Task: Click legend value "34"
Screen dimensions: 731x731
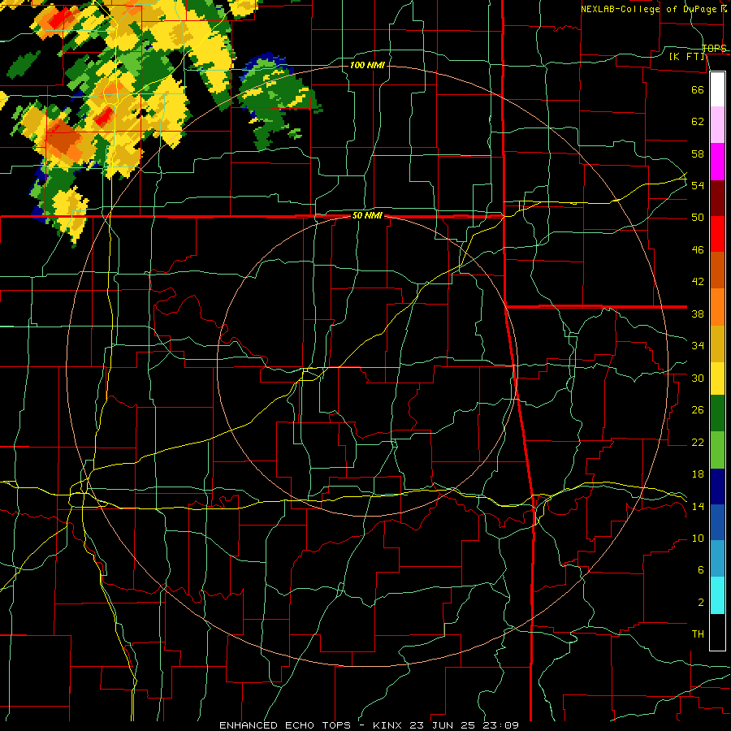Action: (698, 346)
